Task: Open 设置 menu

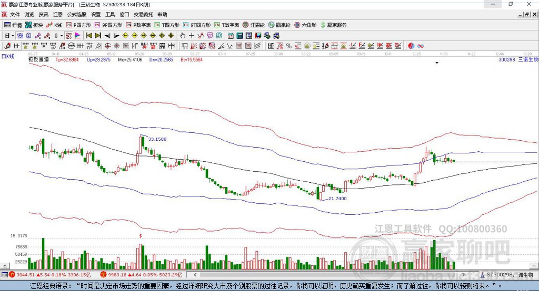Action: (96, 14)
